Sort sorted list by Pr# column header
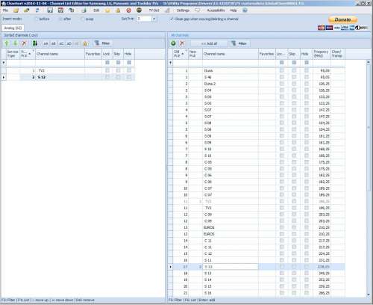This screenshot has width=373, height=305. [28, 54]
